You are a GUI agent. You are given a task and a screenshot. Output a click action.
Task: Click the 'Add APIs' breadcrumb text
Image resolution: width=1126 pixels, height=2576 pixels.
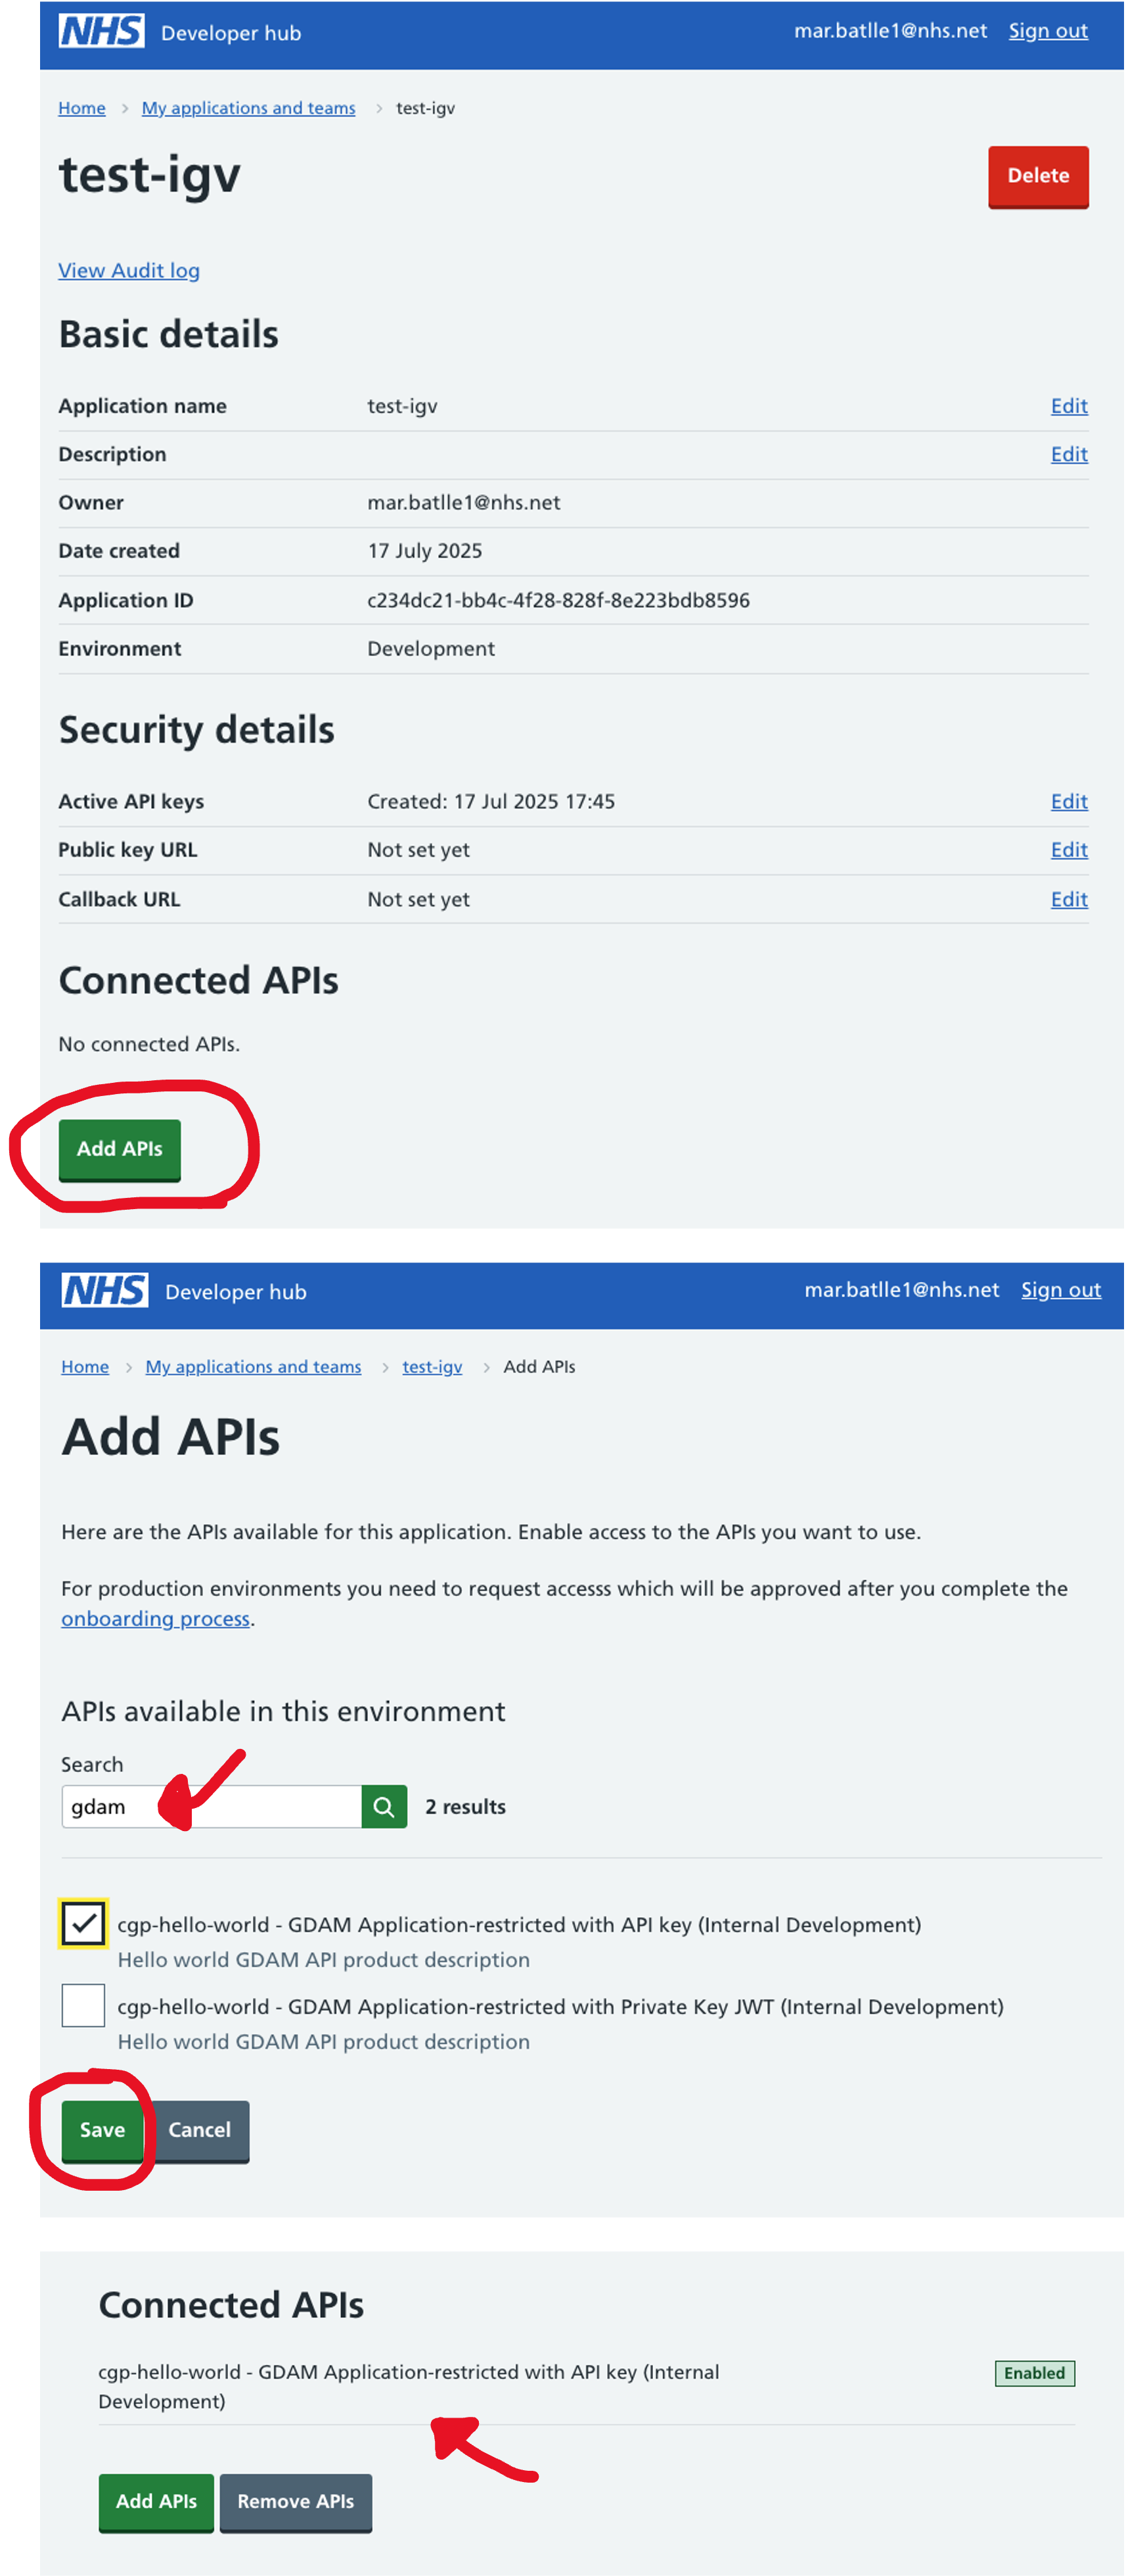539,1366
